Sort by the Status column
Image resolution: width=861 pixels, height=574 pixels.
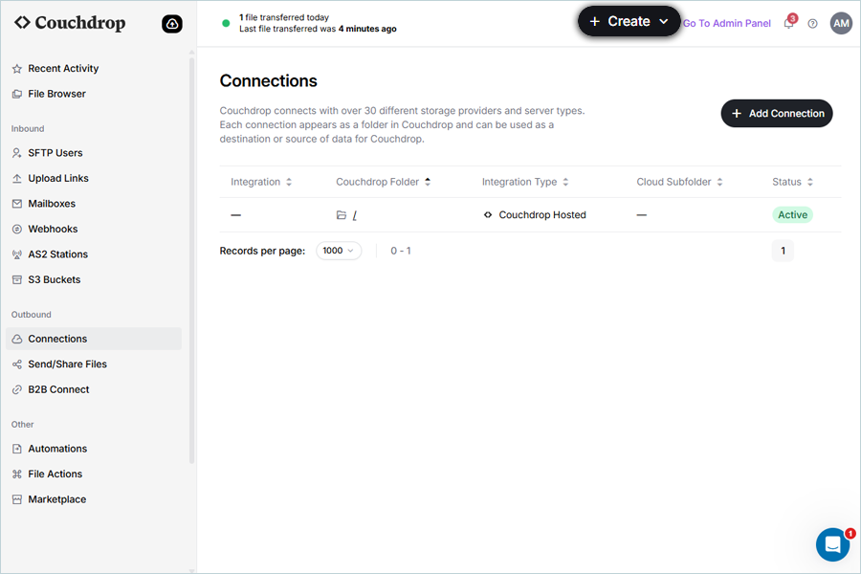click(x=792, y=182)
